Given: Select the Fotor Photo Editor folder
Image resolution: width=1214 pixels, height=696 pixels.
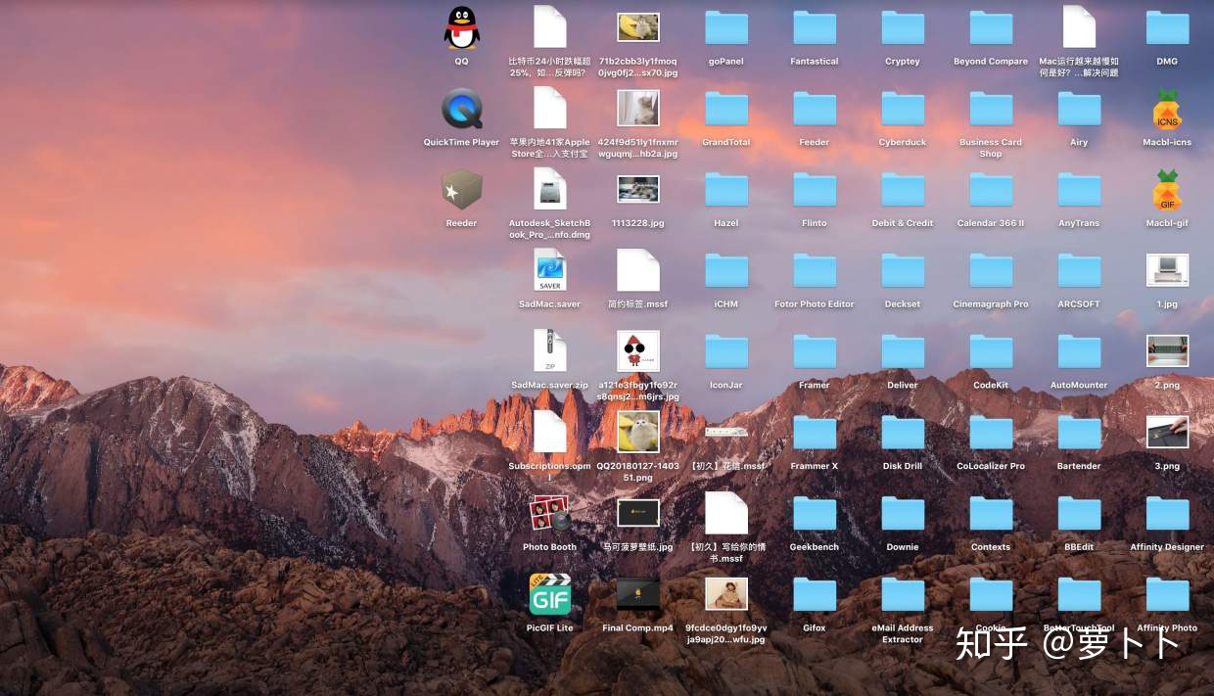Looking at the screenshot, I should (x=815, y=272).
